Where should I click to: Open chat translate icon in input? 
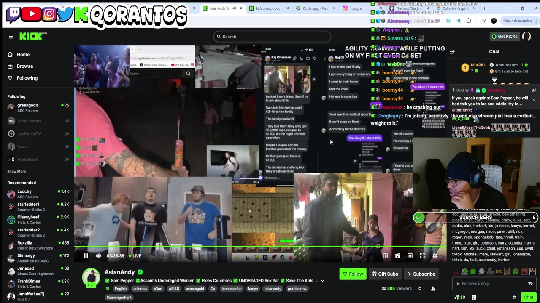[530, 284]
